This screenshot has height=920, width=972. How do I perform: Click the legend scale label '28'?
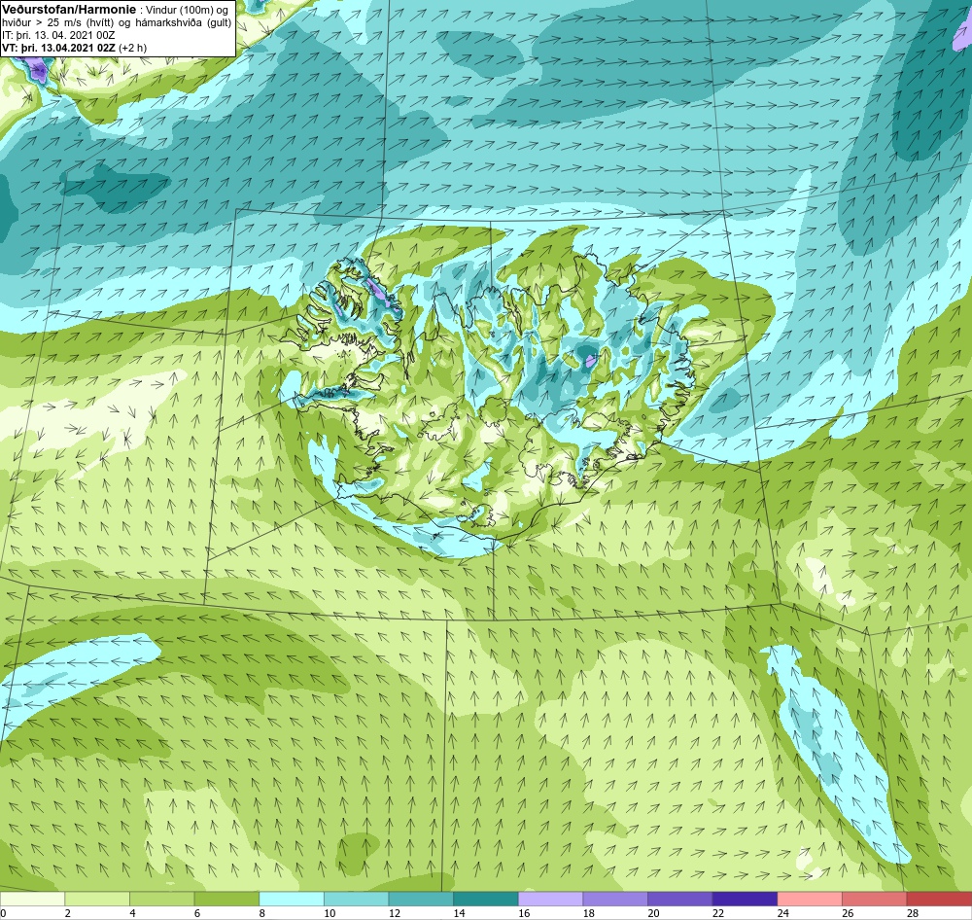[x=913, y=913]
